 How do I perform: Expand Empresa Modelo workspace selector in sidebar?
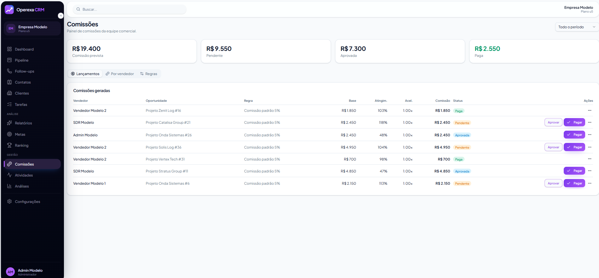32,29
